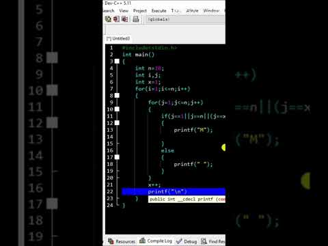The height and width of the screenshot is (246, 328).
Task: Click the 'x++;' statement on line 21
Action: point(154,185)
